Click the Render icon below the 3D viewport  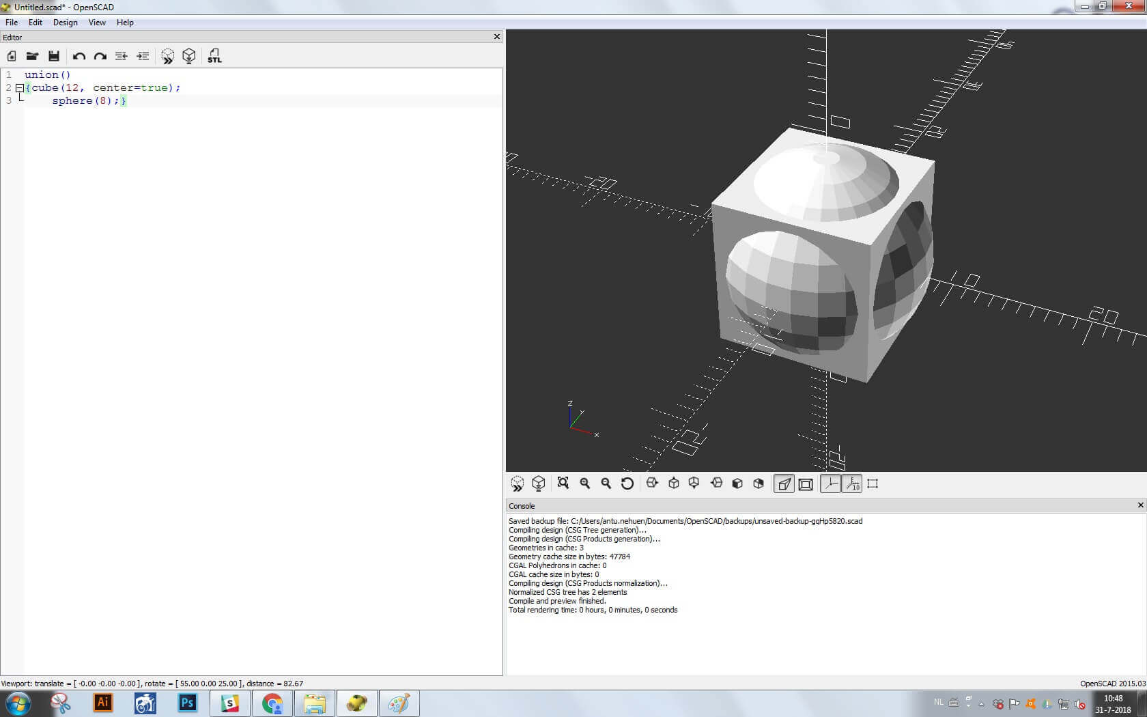pos(539,483)
